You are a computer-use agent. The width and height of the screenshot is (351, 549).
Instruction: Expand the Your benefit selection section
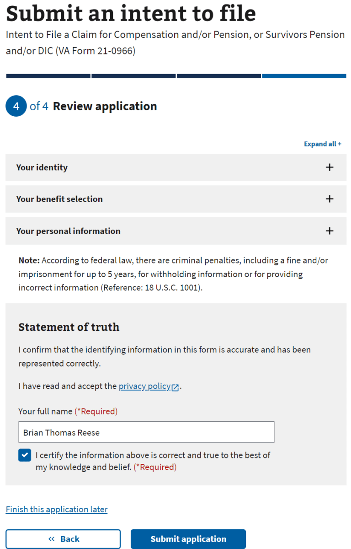tap(175, 199)
